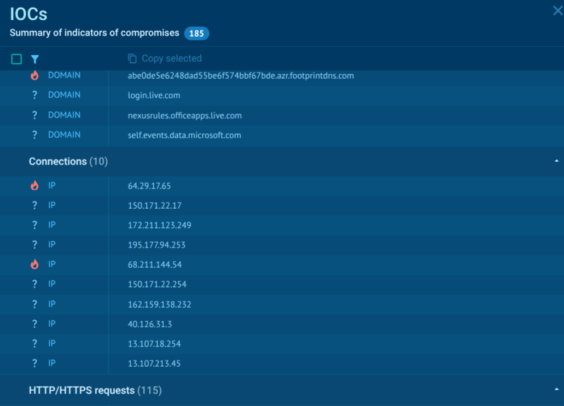Select the azr.footprintdns.com domain value
This screenshot has width=564, height=406.
click(241, 76)
